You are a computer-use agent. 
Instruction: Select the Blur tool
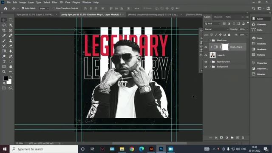[x=11, y=51]
